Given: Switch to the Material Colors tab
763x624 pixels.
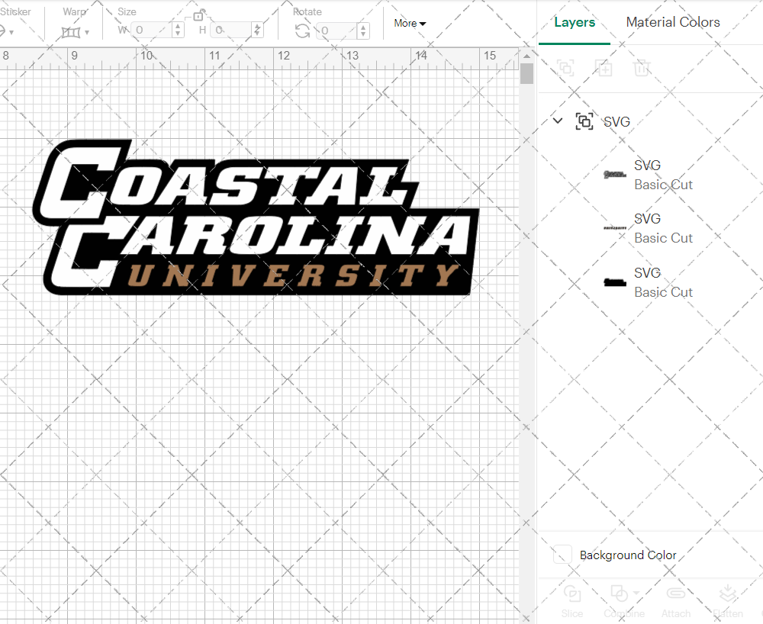Looking at the screenshot, I should click(673, 22).
